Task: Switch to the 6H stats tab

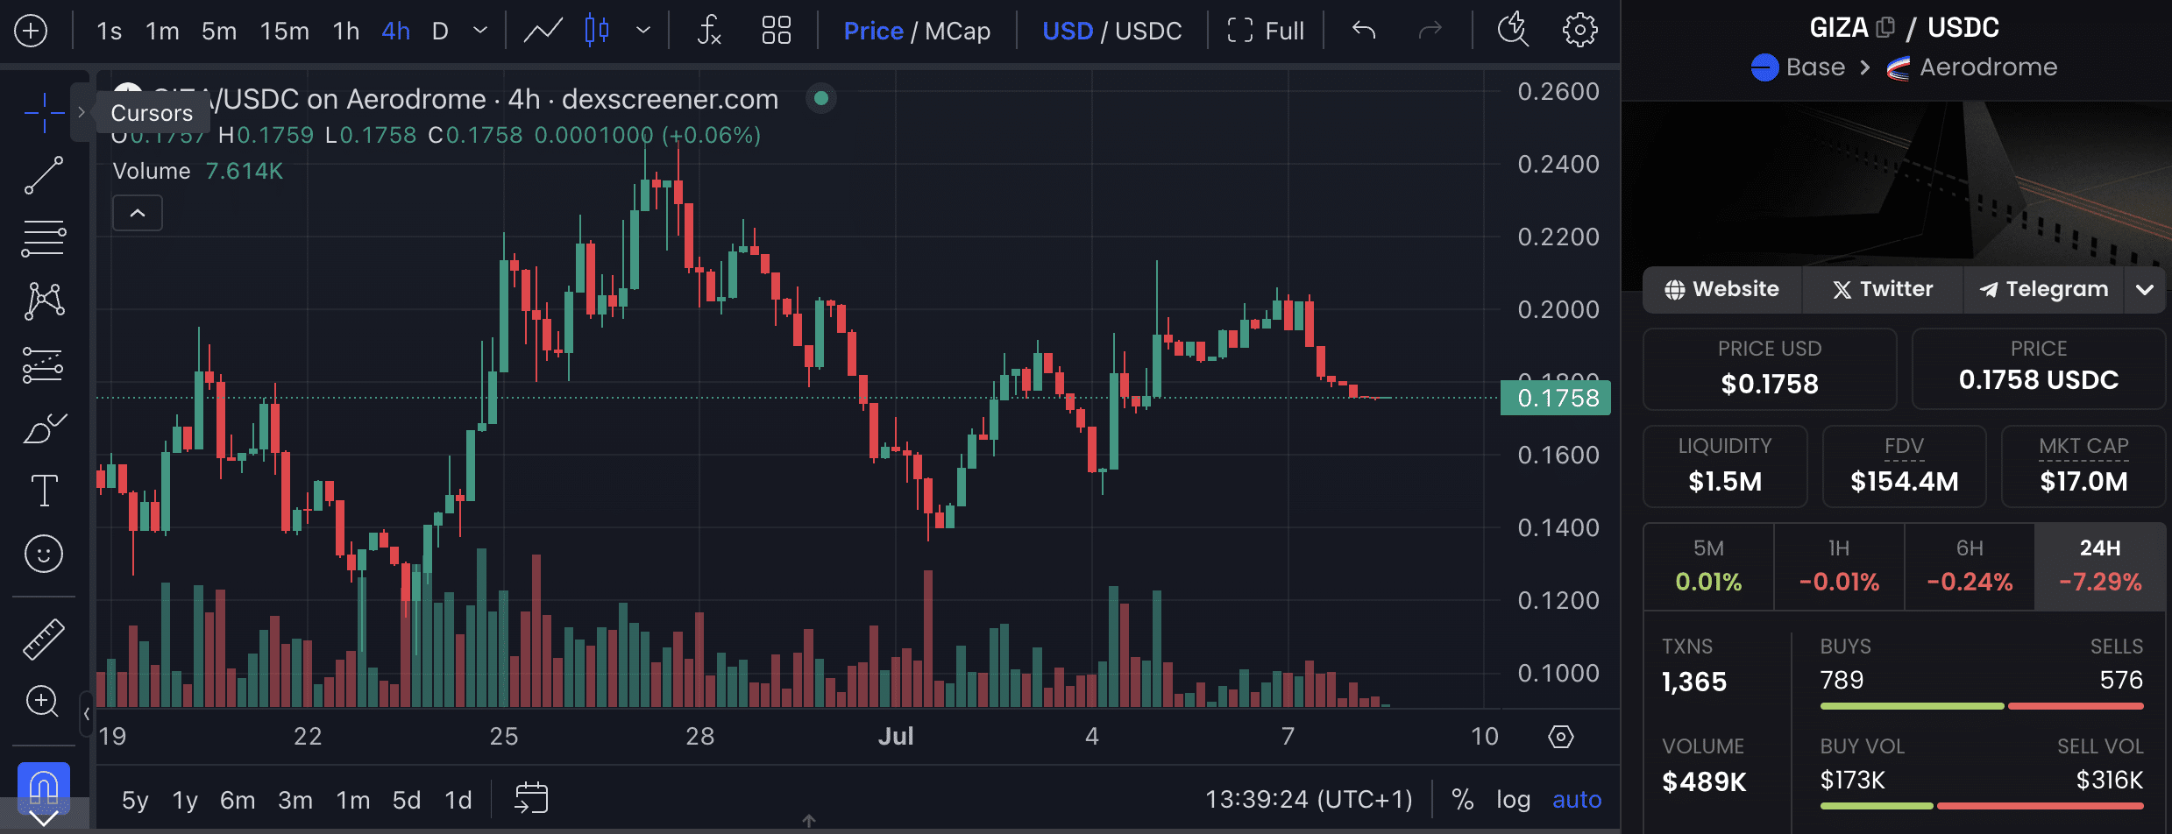Action: coord(1969,566)
